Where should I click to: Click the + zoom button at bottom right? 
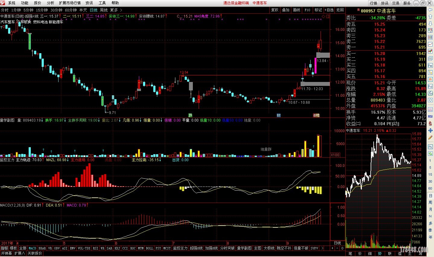(x=332, y=248)
